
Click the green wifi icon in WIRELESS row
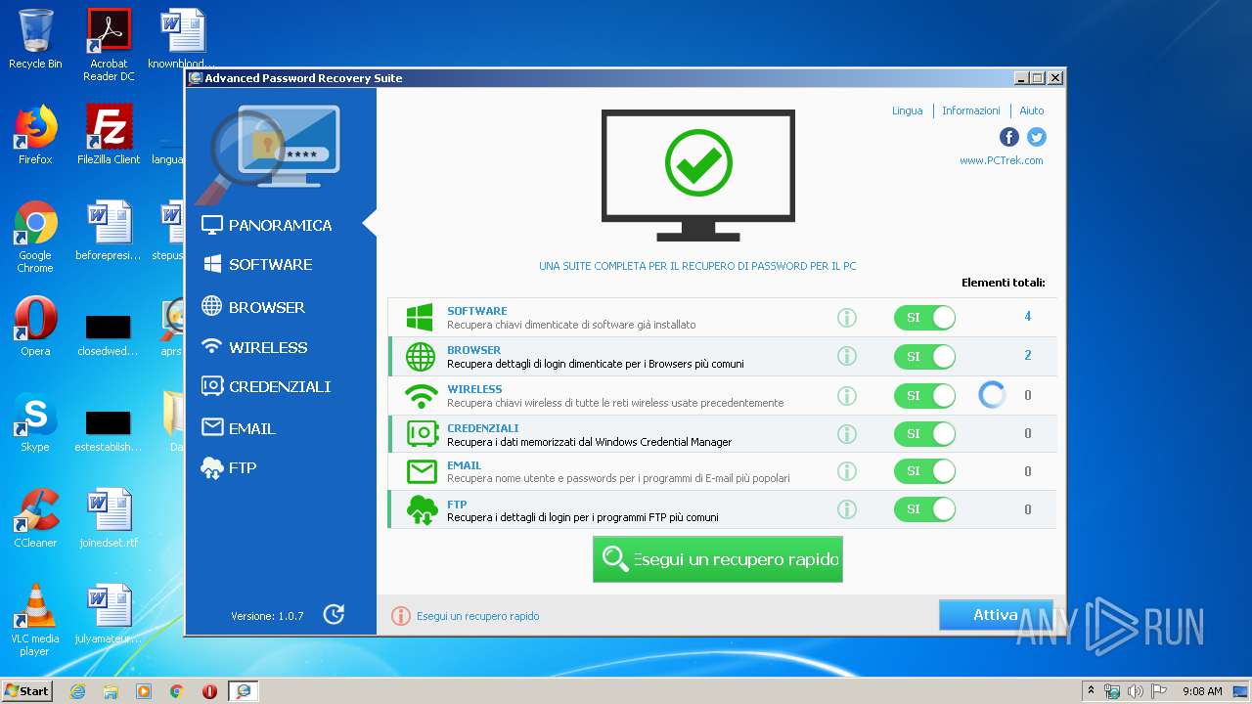pyautogui.click(x=422, y=396)
